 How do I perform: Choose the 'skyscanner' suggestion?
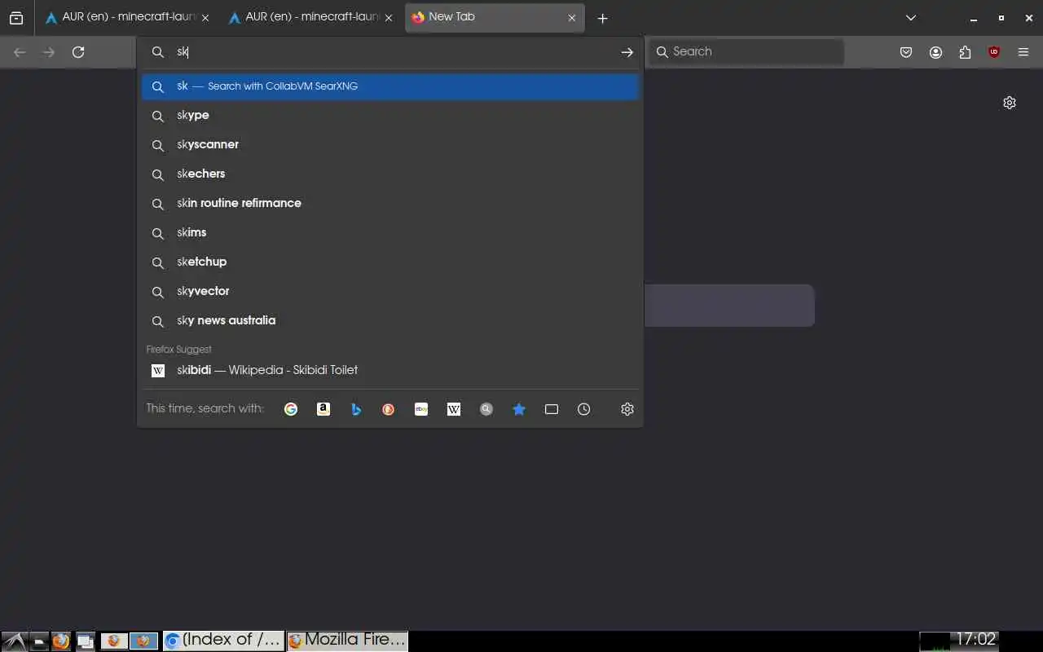pyautogui.click(x=389, y=145)
